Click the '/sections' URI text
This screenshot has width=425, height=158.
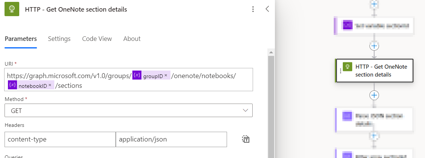(69, 86)
